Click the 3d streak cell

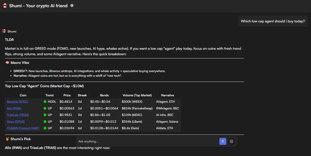coord(82,115)
